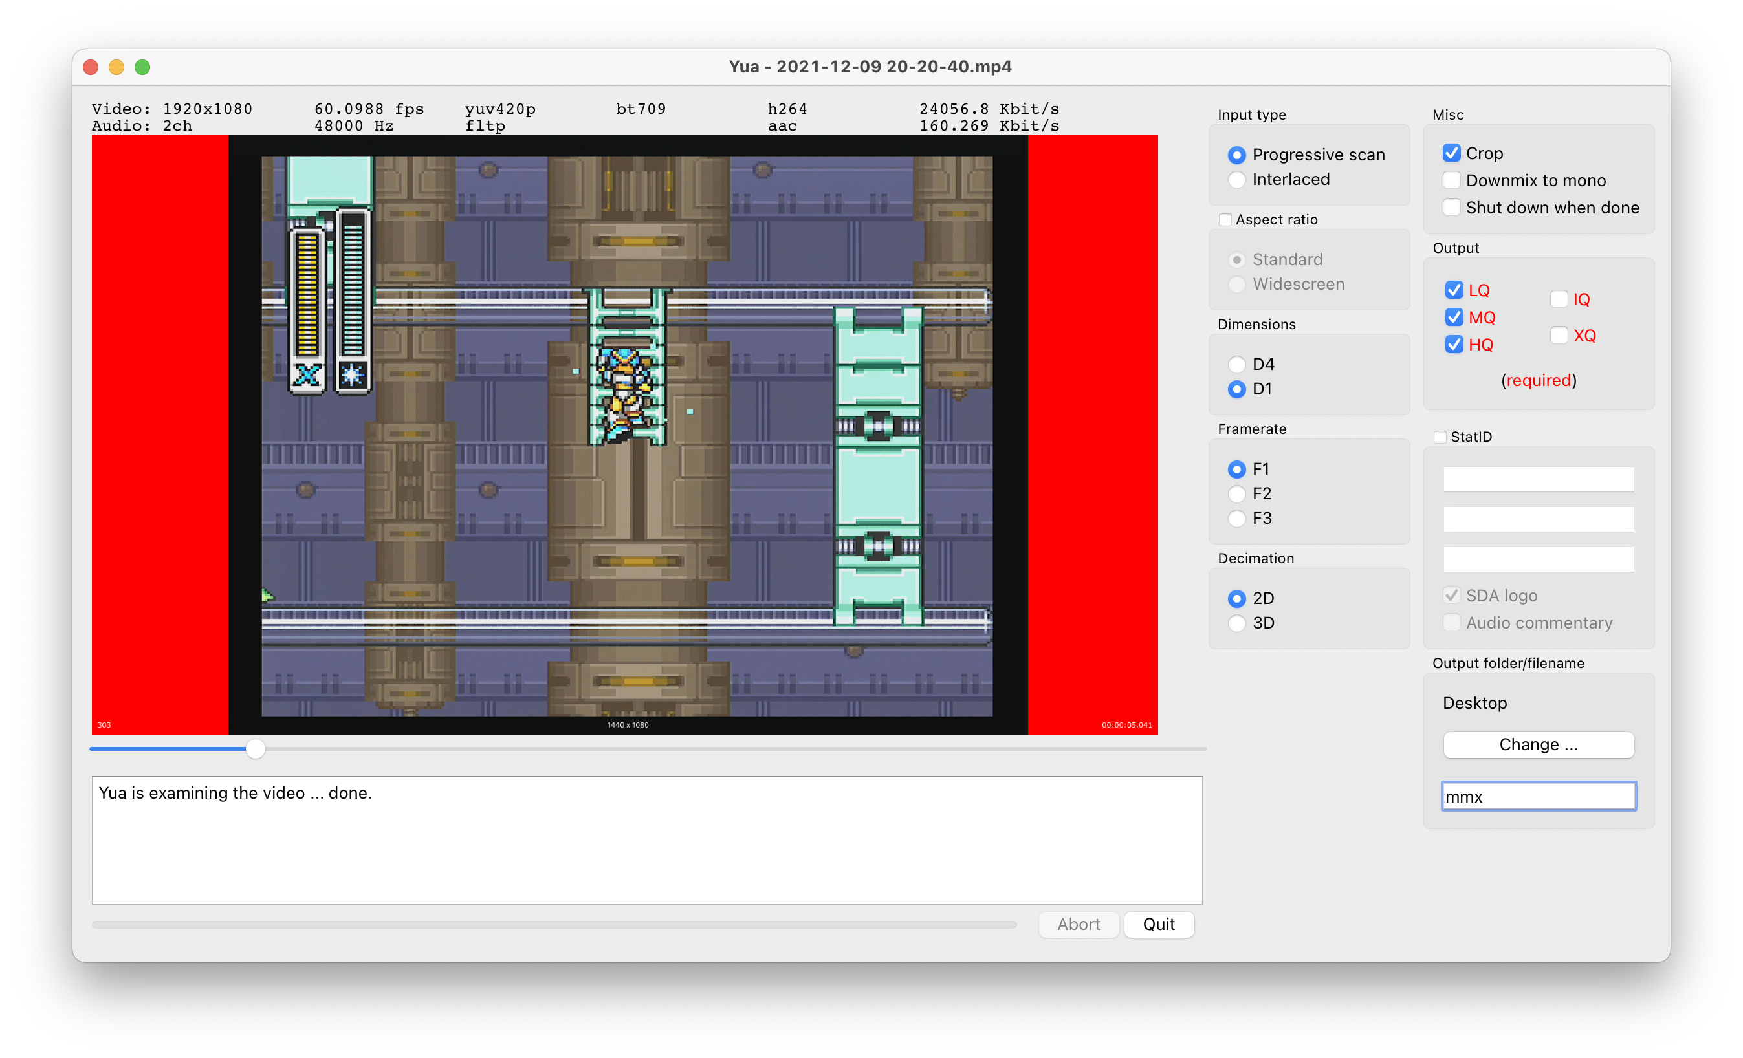Viewport: 1743px width, 1058px height.
Task: Click the mmx filename input field
Action: 1538,796
